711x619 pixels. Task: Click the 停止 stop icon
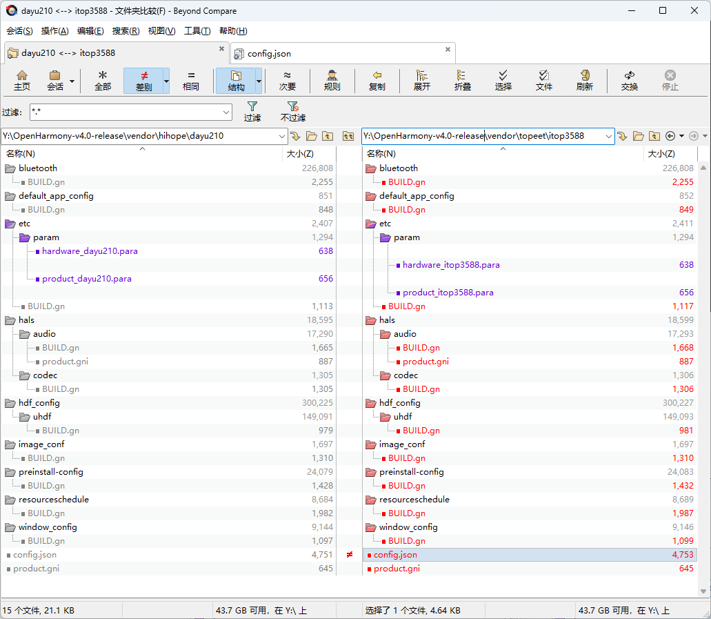tap(670, 80)
